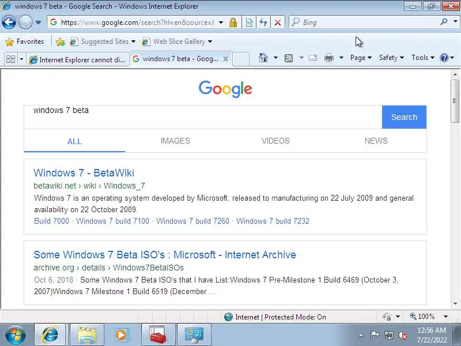This screenshot has height=346, width=461.
Task: Click the page scrollbar down arrow
Action: click(x=455, y=304)
